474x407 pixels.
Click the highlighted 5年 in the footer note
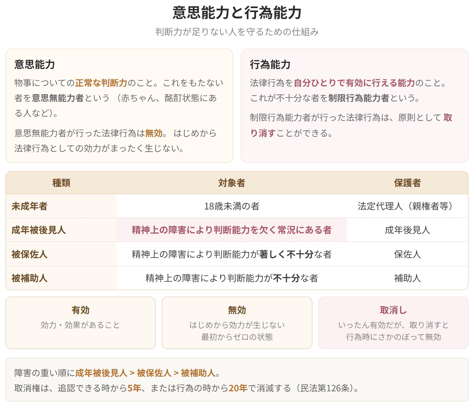pos(134,388)
